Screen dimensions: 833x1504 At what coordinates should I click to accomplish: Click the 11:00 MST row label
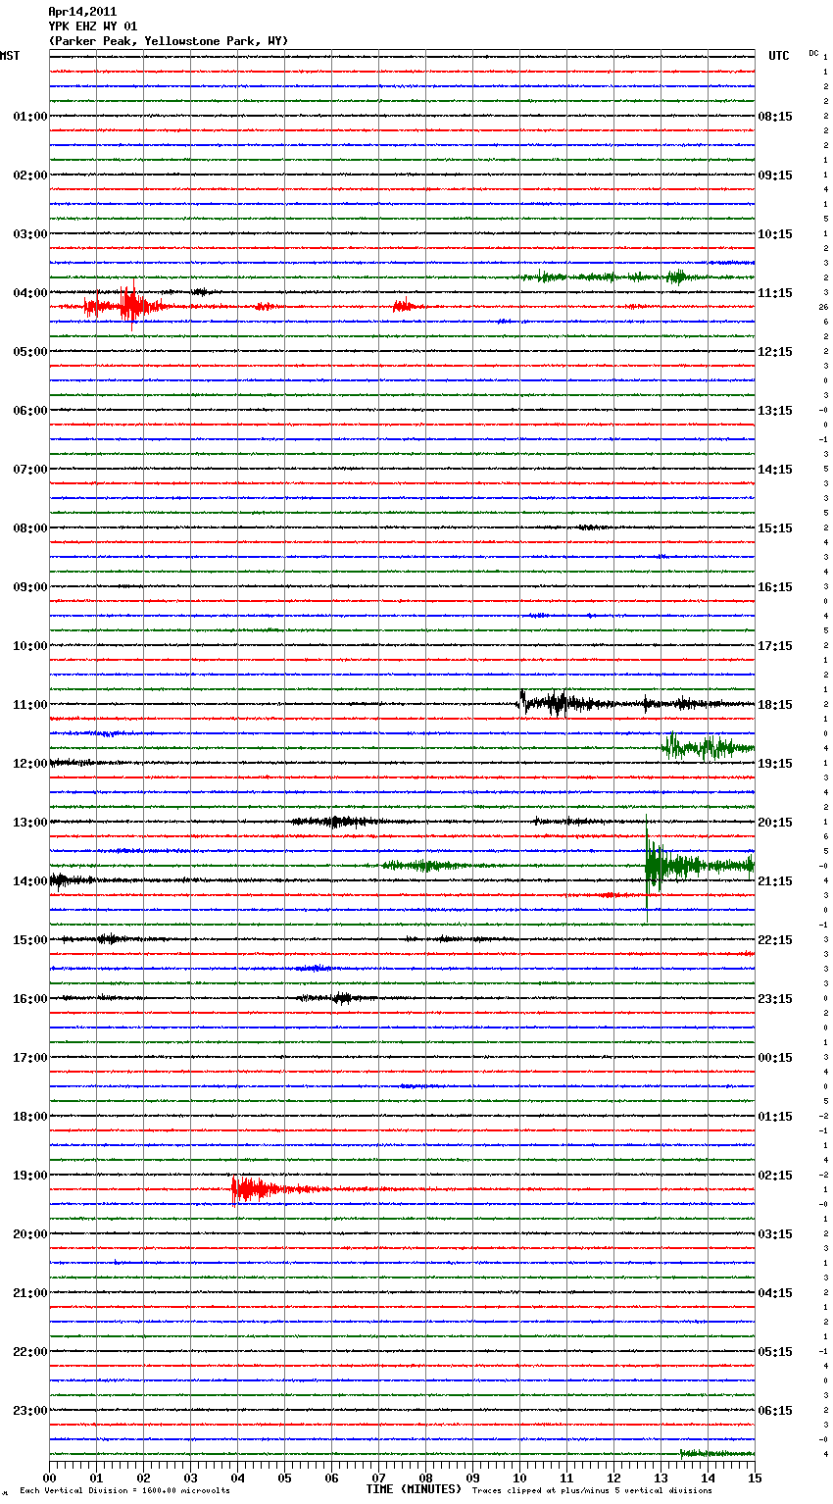tap(29, 705)
